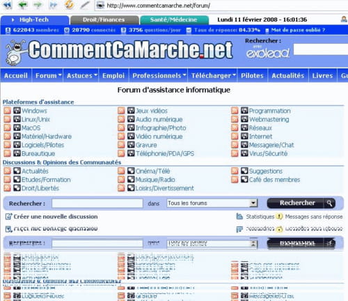Open the Accueil menu item

tap(16, 75)
